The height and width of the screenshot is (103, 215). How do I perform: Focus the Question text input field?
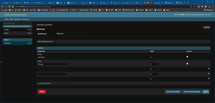click(x=71, y=34)
